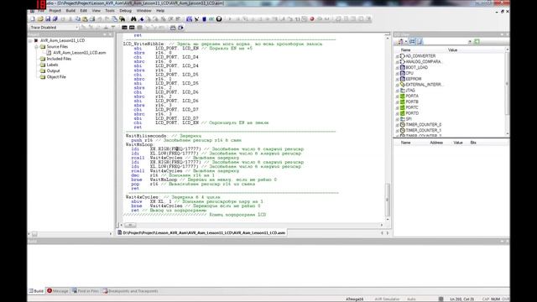Select PORTD in the I/O view
The image size is (537, 302).
412,113
